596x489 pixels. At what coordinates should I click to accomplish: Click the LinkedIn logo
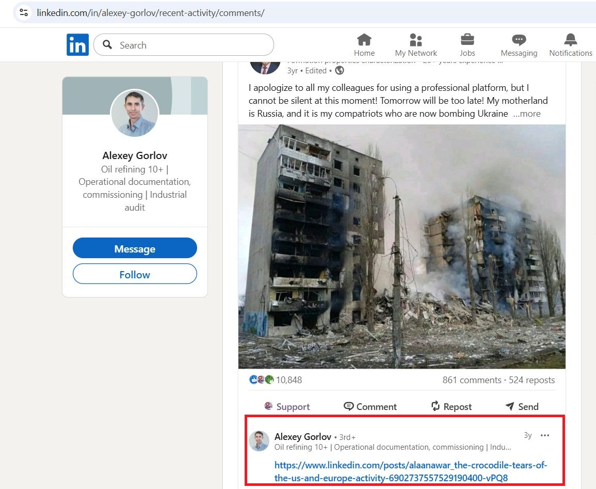(x=77, y=44)
